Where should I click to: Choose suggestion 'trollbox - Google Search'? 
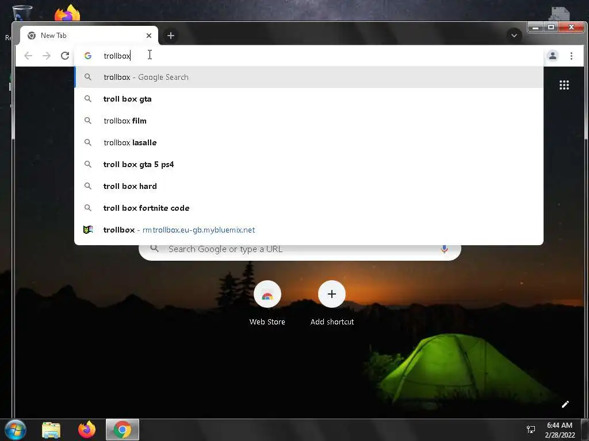309,78
